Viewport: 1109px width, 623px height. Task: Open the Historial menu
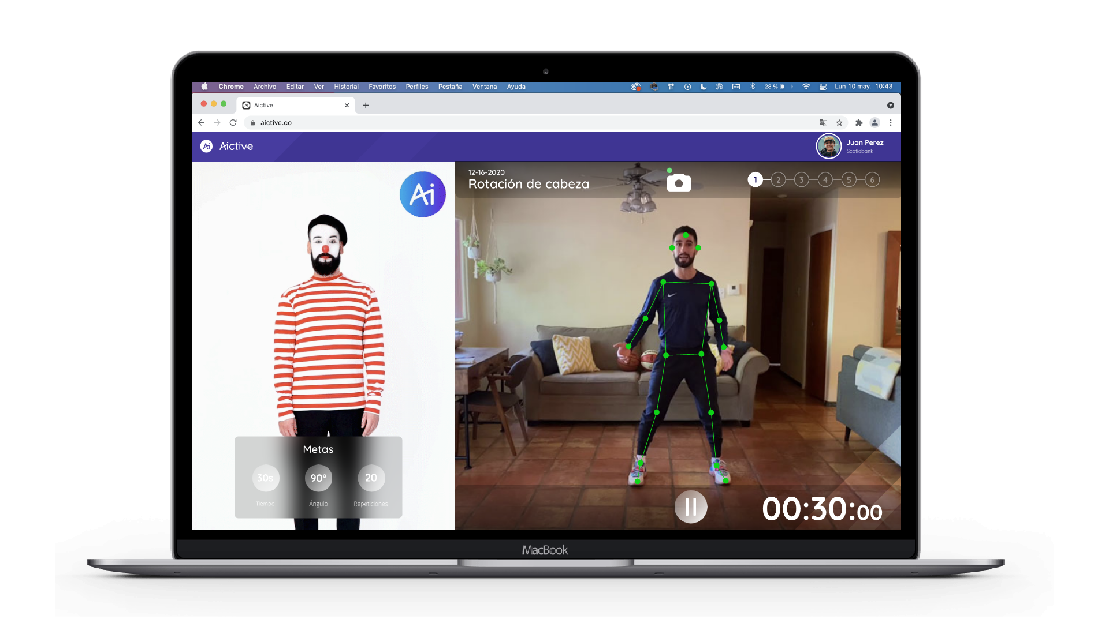click(346, 87)
